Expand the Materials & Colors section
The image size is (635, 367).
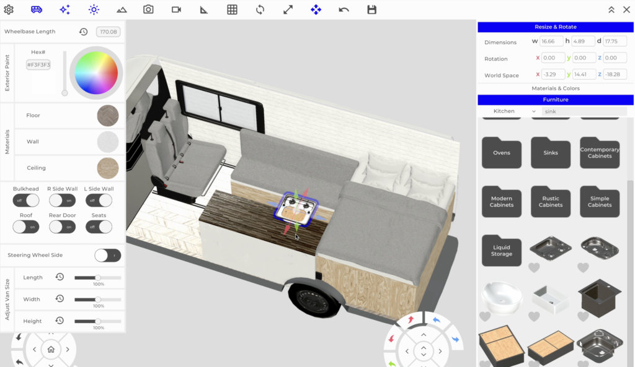pos(555,88)
